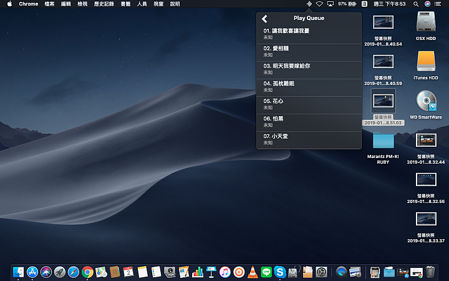
Task: Select track 06. 怕黑
Action: coord(309,122)
